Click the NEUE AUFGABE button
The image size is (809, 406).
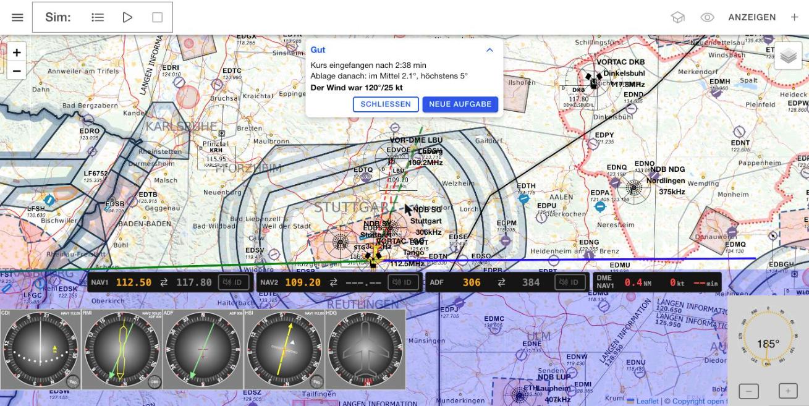[460, 104]
